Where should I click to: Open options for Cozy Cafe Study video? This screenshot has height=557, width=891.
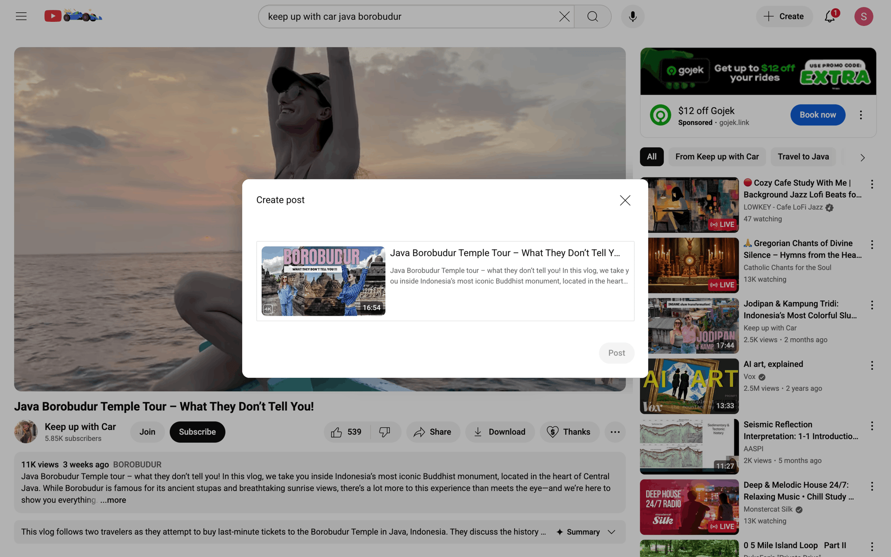[x=872, y=184]
